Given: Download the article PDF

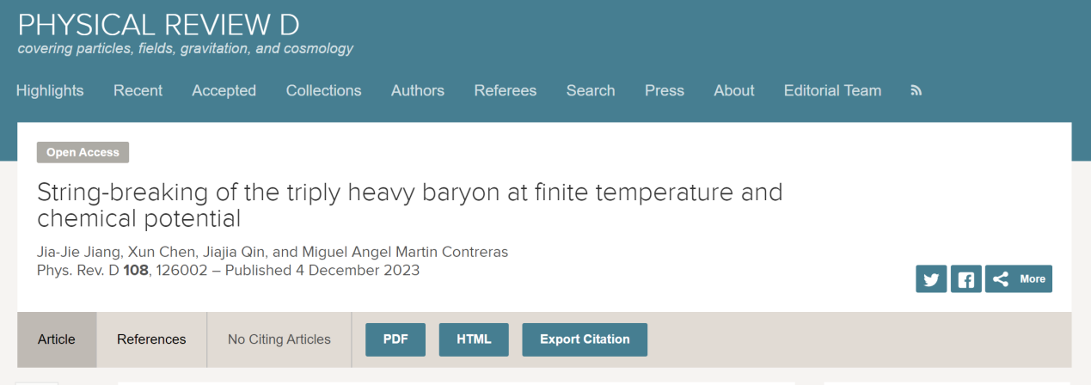Looking at the screenshot, I should click(x=395, y=339).
